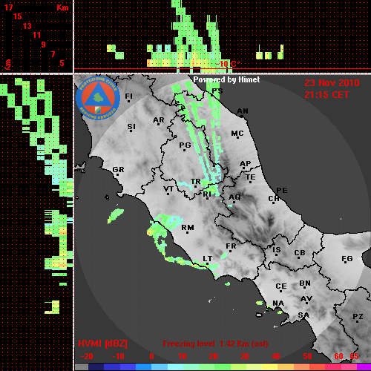Viewport: 371px width, 371px height.
Task: Click the CE city label
Action: tap(281, 286)
